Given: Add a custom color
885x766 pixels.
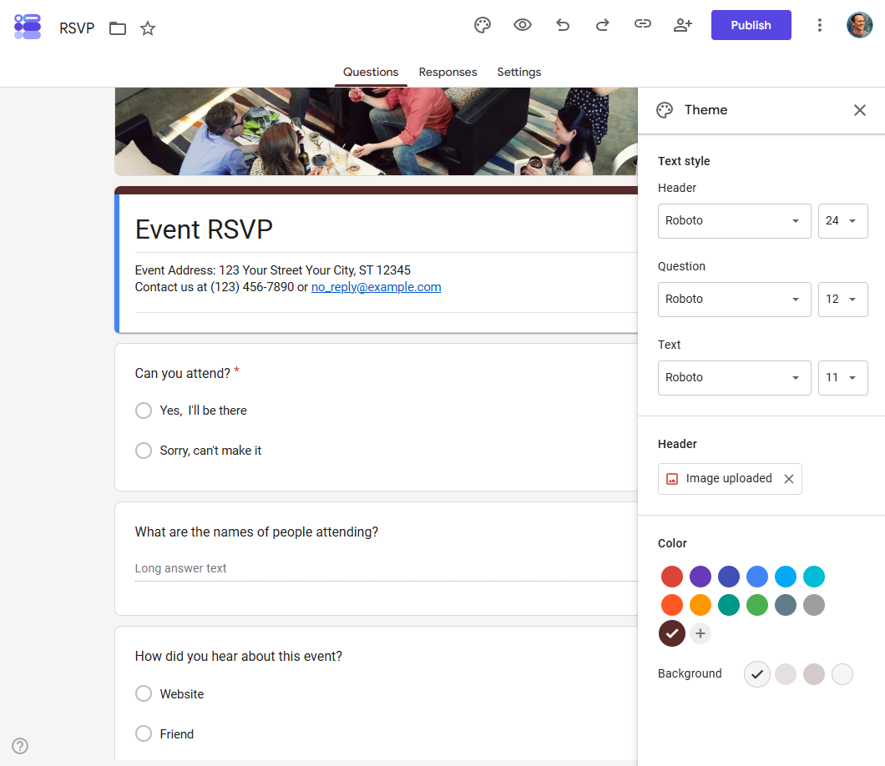Looking at the screenshot, I should click(700, 633).
